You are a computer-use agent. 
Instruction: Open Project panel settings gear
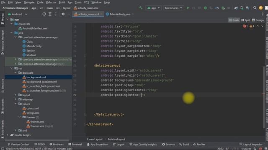[63, 14]
